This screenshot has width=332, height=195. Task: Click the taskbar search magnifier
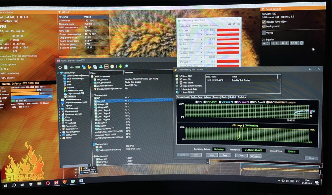(x=14, y=185)
